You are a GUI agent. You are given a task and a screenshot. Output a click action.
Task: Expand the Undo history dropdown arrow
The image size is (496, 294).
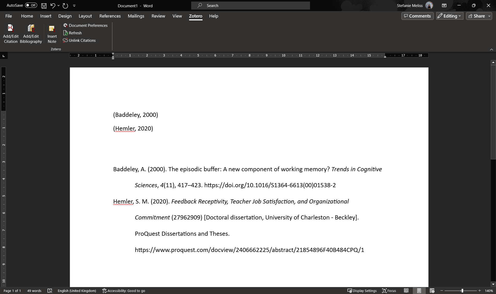pyautogui.click(x=59, y=5)
